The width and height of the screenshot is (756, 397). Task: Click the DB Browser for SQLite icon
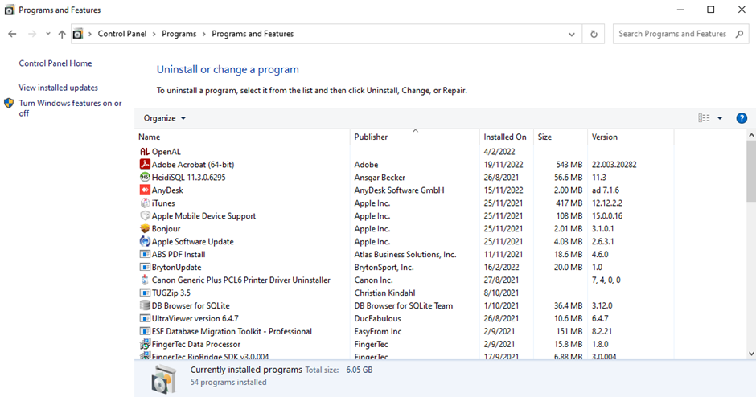click(145, 305)
